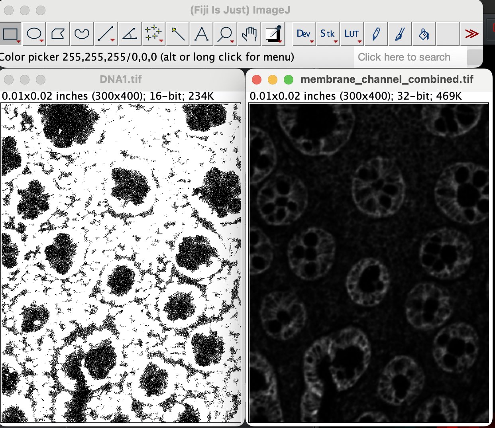Open the Stk stacks menu

pyautogui.click(x=328, y=34)
